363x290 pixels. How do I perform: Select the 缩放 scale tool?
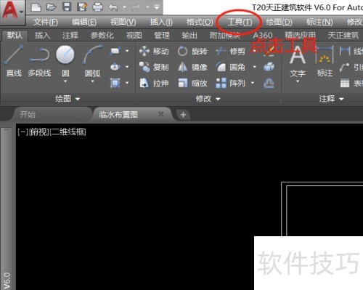coord(192,83)
